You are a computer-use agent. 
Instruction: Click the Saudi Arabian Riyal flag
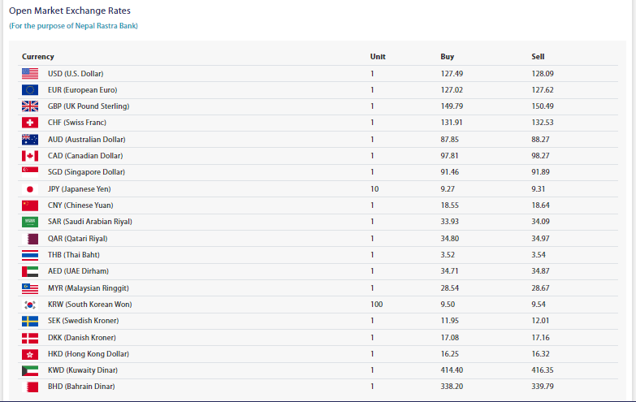tap(30, 222)
